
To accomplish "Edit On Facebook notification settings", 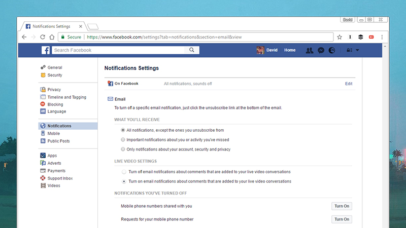I will point(349,84).
